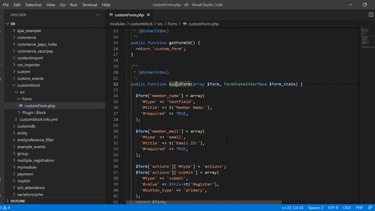
Task: Expand the sch_attendance folder
Action: coord(14,188)
